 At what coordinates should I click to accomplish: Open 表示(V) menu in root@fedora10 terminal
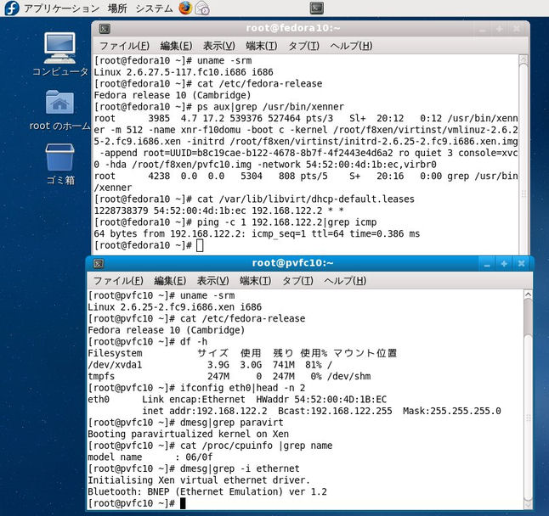click(x=219, y=46)
